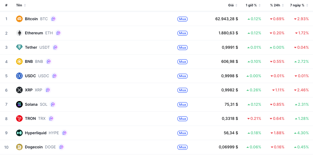Click the 24h change 1.11%
The width and height of the screenshot is (313, 155).
coord(278,90)
